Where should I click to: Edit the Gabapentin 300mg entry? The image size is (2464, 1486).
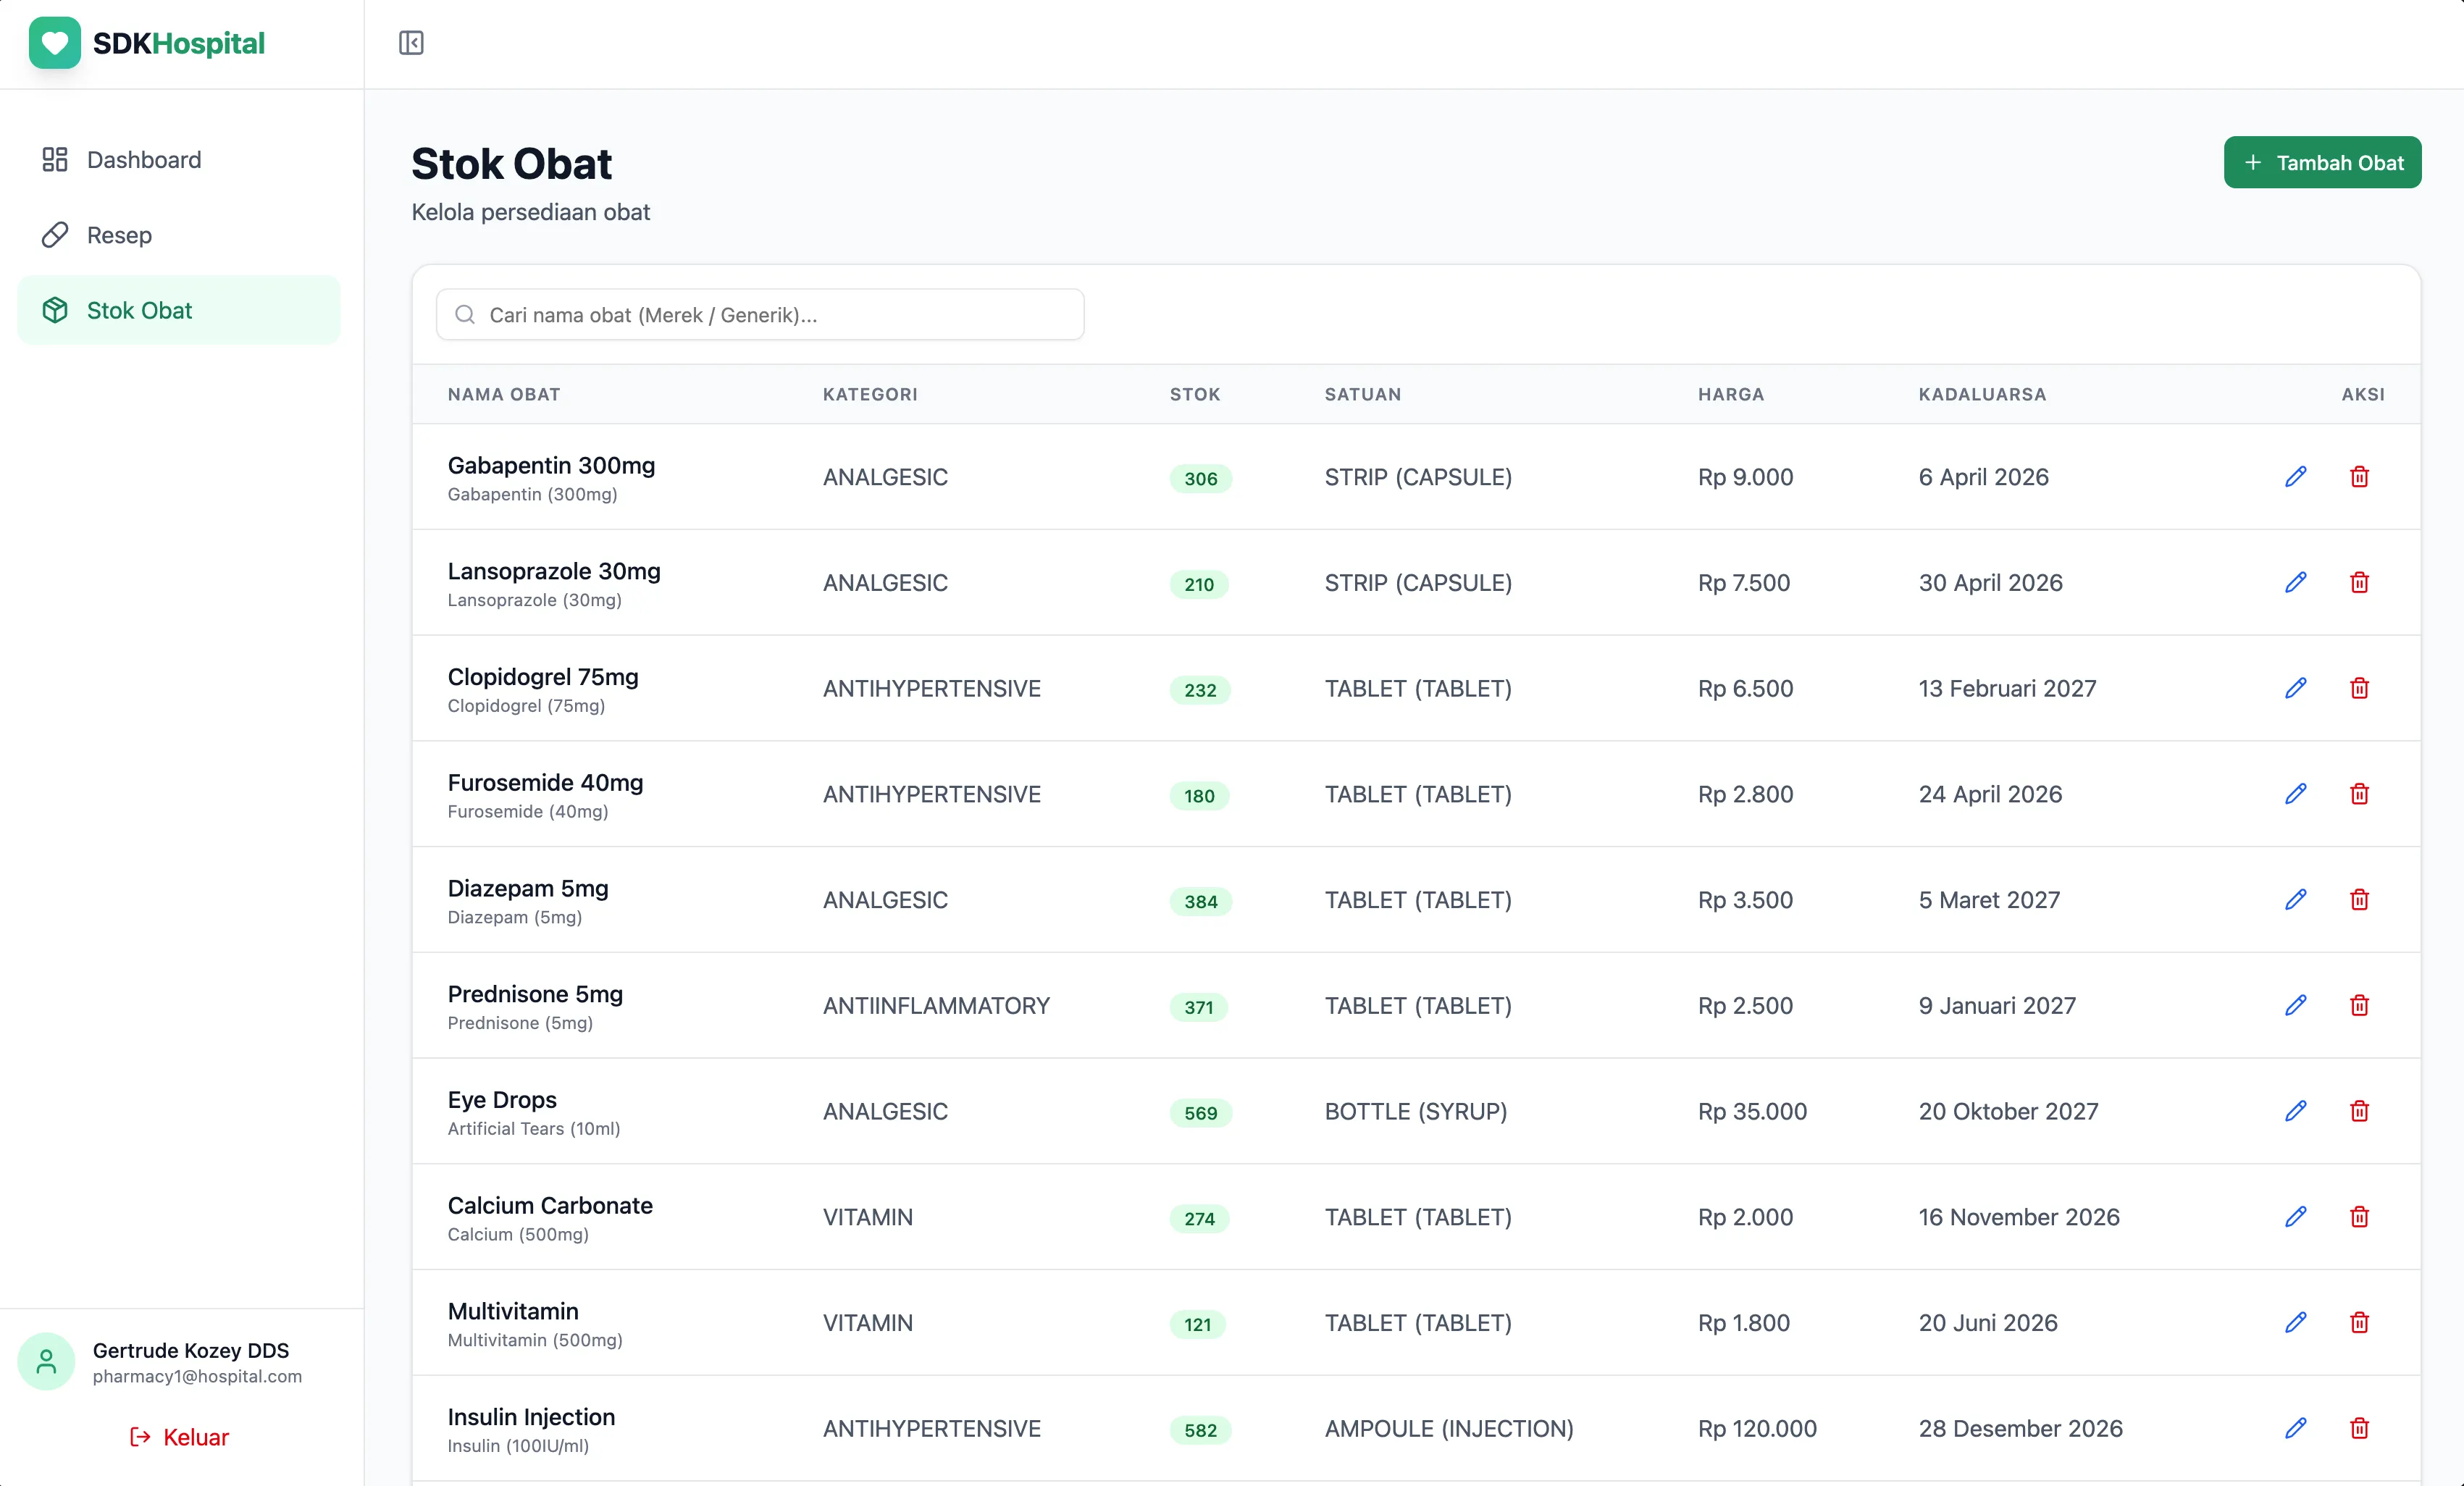pos(2295,477)
